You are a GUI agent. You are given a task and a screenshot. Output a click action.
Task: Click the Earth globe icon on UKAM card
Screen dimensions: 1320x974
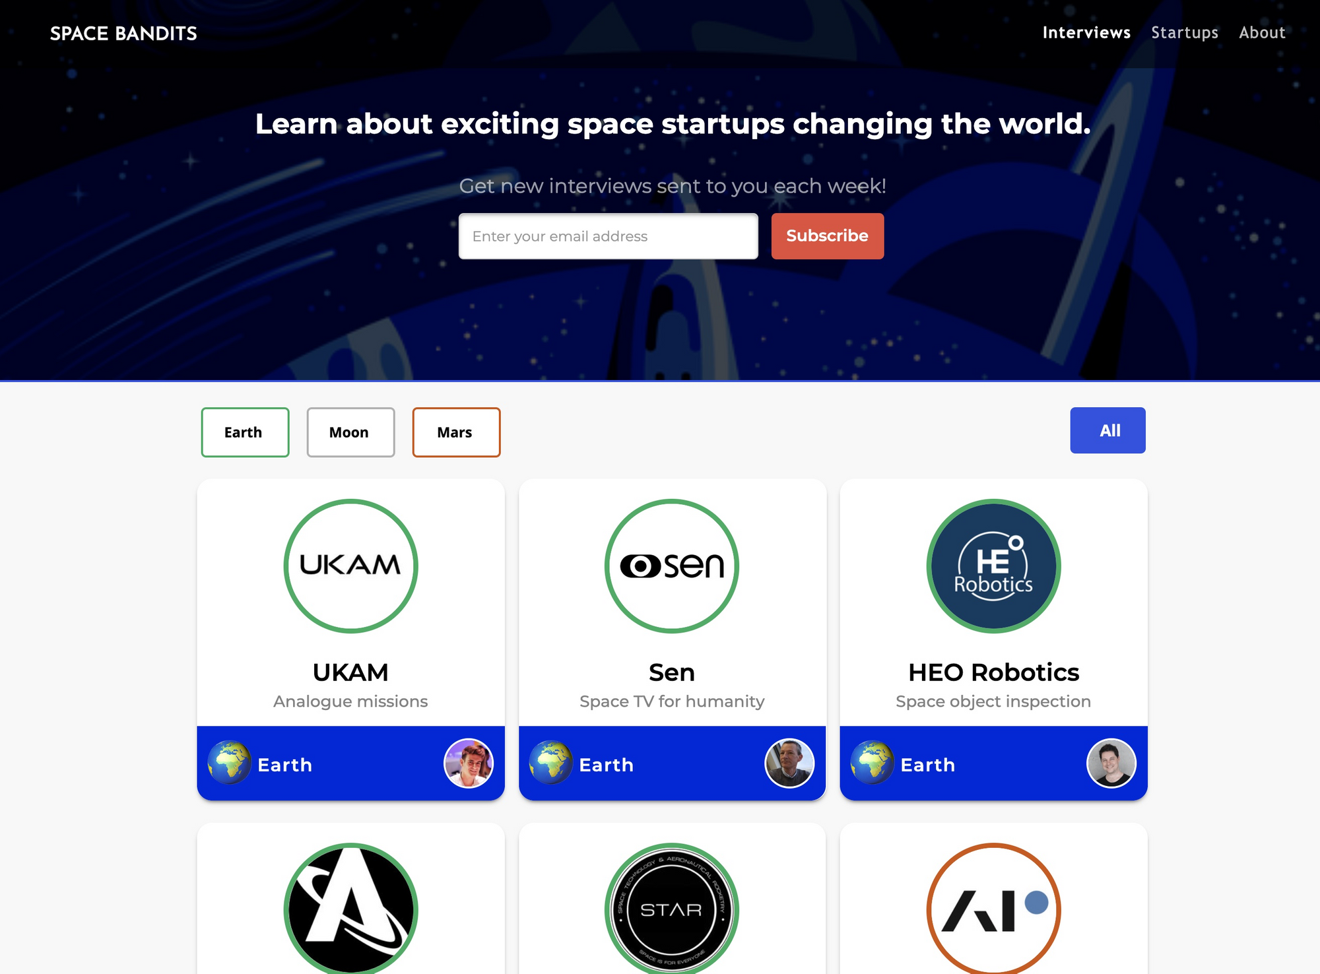tap(229, 763)
